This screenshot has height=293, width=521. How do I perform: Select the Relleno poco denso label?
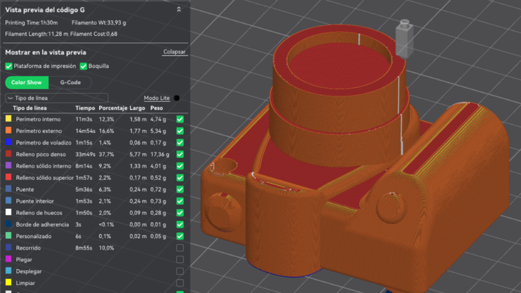click(41, 154)
